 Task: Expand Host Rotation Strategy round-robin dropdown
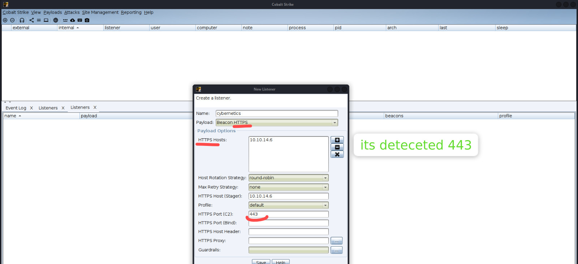tap(289, 178)
